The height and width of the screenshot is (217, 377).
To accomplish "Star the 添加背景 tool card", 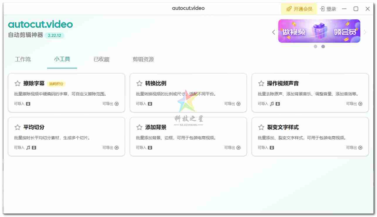I will [139, 127].
